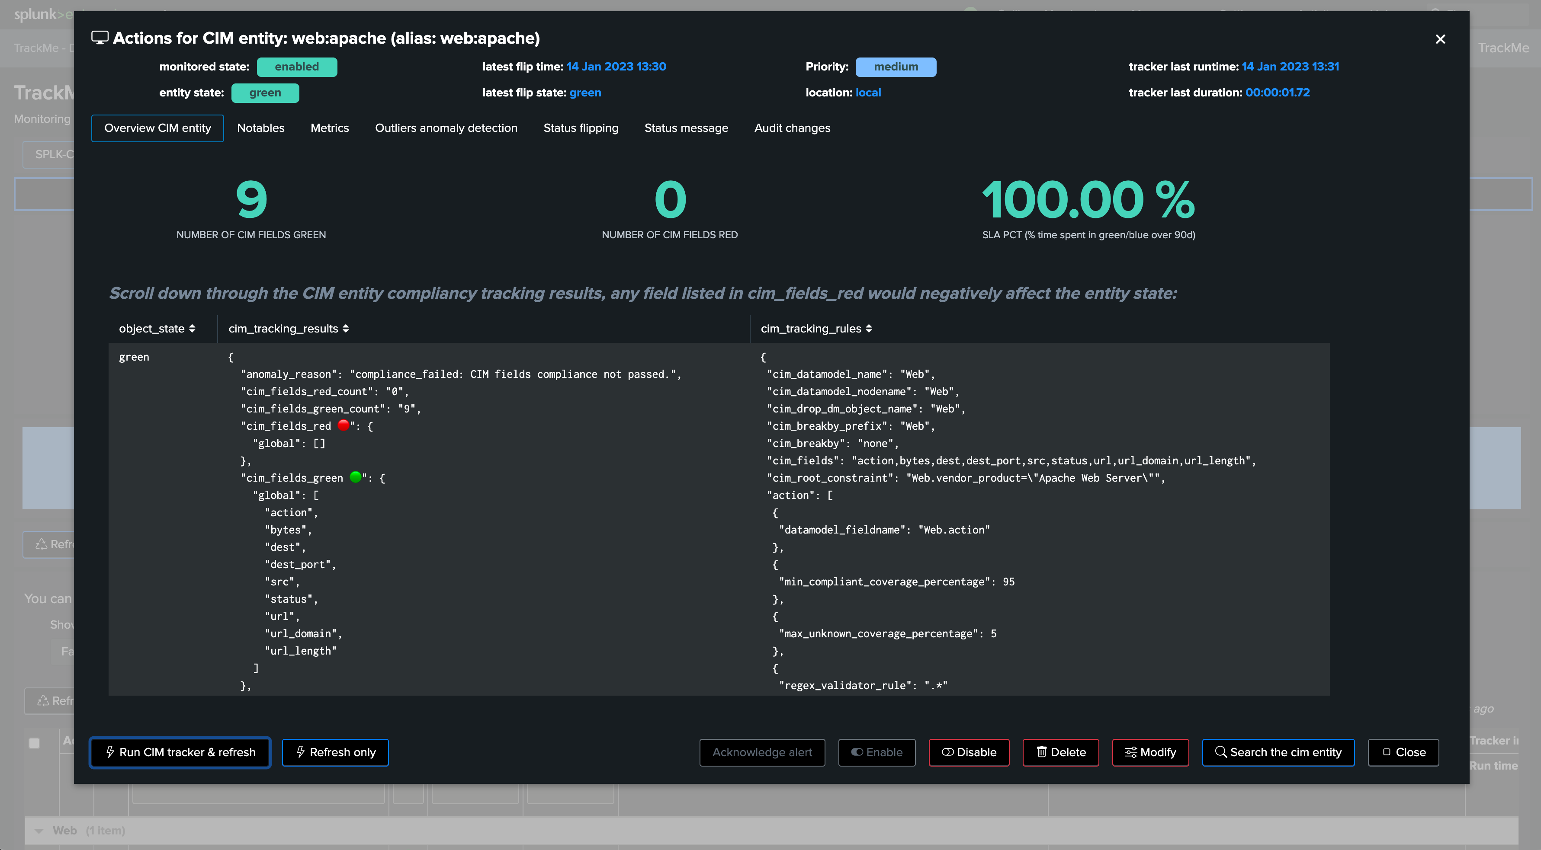Click the trash icon on Delete
This screenshot has width=1541, height=850.
[x=1041, y=751]
